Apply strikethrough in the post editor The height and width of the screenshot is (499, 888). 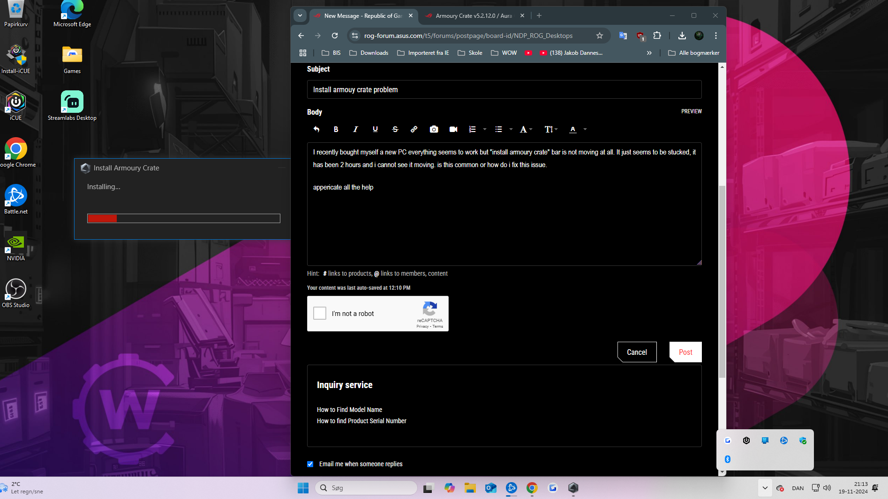(x=395, y=129)
